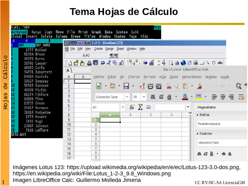Open the Ayuda menu in LibreOffice Calc

(225, 77)
